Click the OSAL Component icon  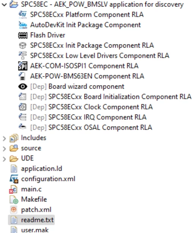[22, 127]
